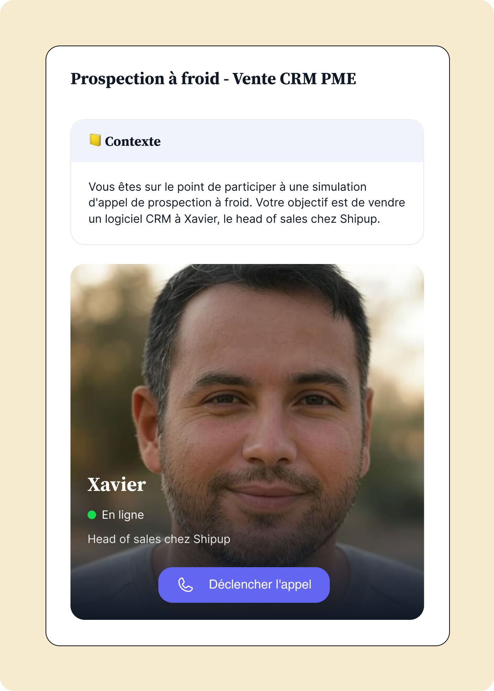
Task: Click the blurred background of the photo
Action: click(x=103, y=338)
